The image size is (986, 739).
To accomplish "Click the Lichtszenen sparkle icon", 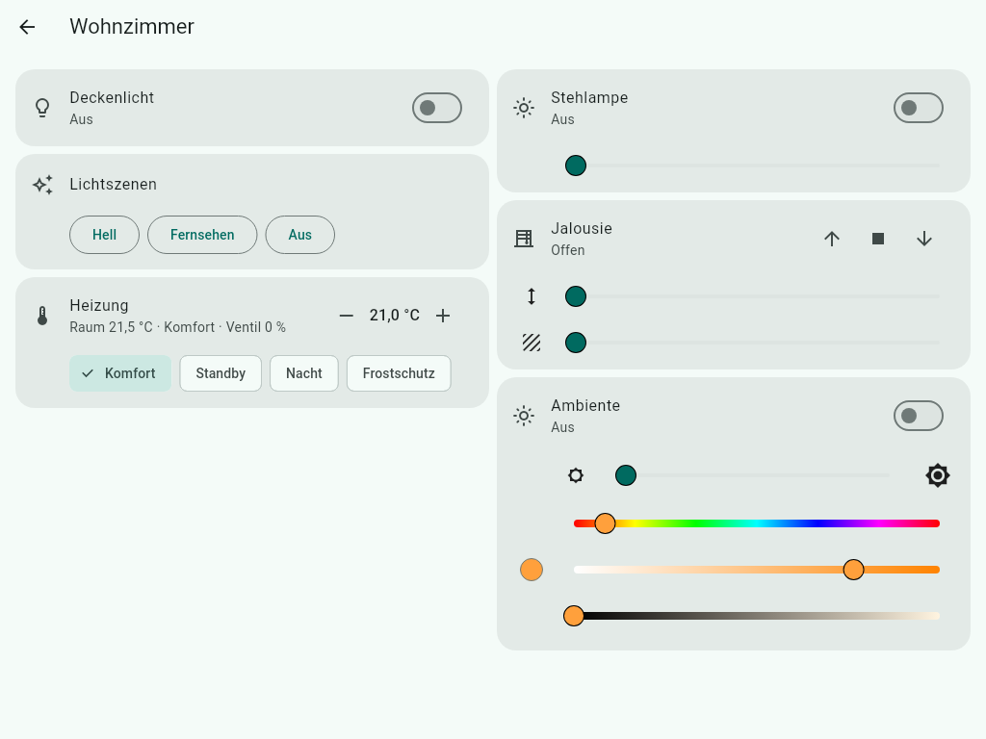I will tap(42, 185).
